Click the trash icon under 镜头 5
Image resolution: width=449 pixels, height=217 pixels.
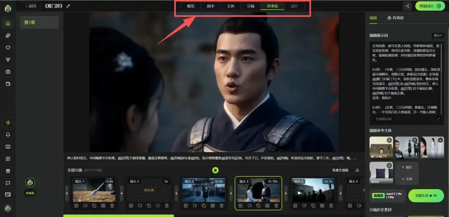pos(331,205)
